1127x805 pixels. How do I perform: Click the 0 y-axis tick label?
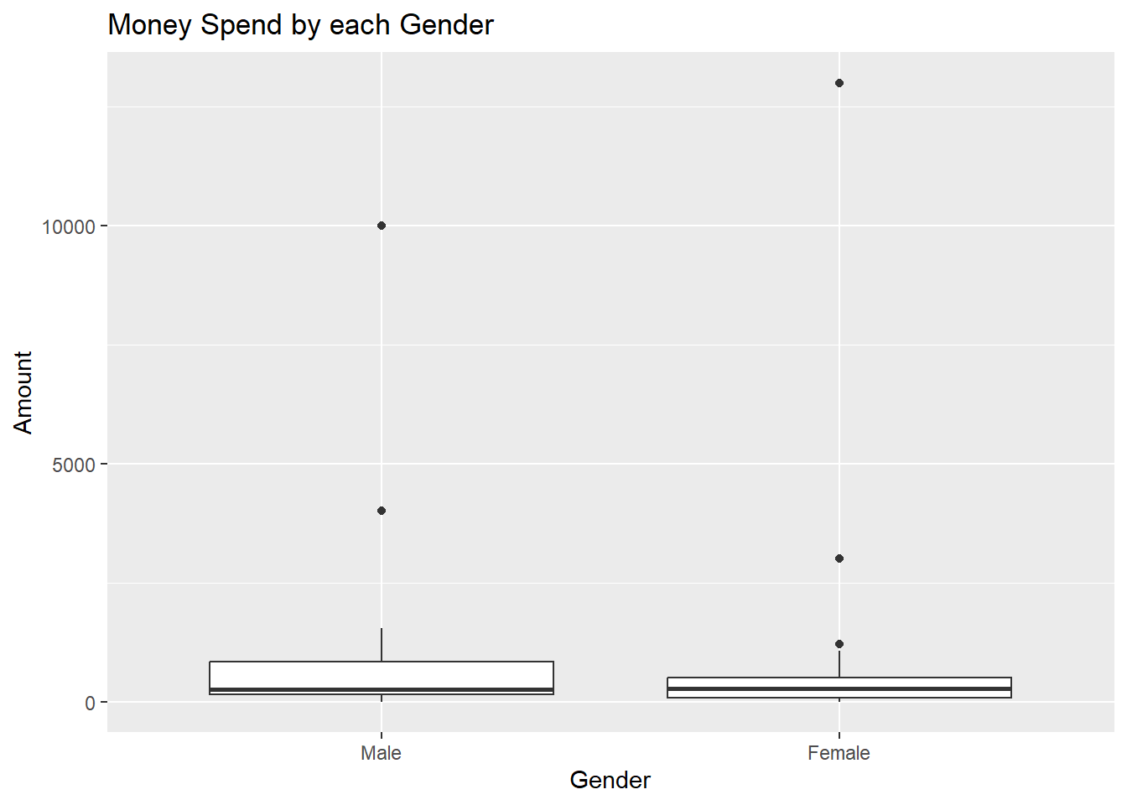[x=90, y=703]
